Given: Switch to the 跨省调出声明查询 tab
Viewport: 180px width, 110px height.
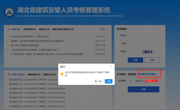Looking at the screenshot, I should point(147,74).
